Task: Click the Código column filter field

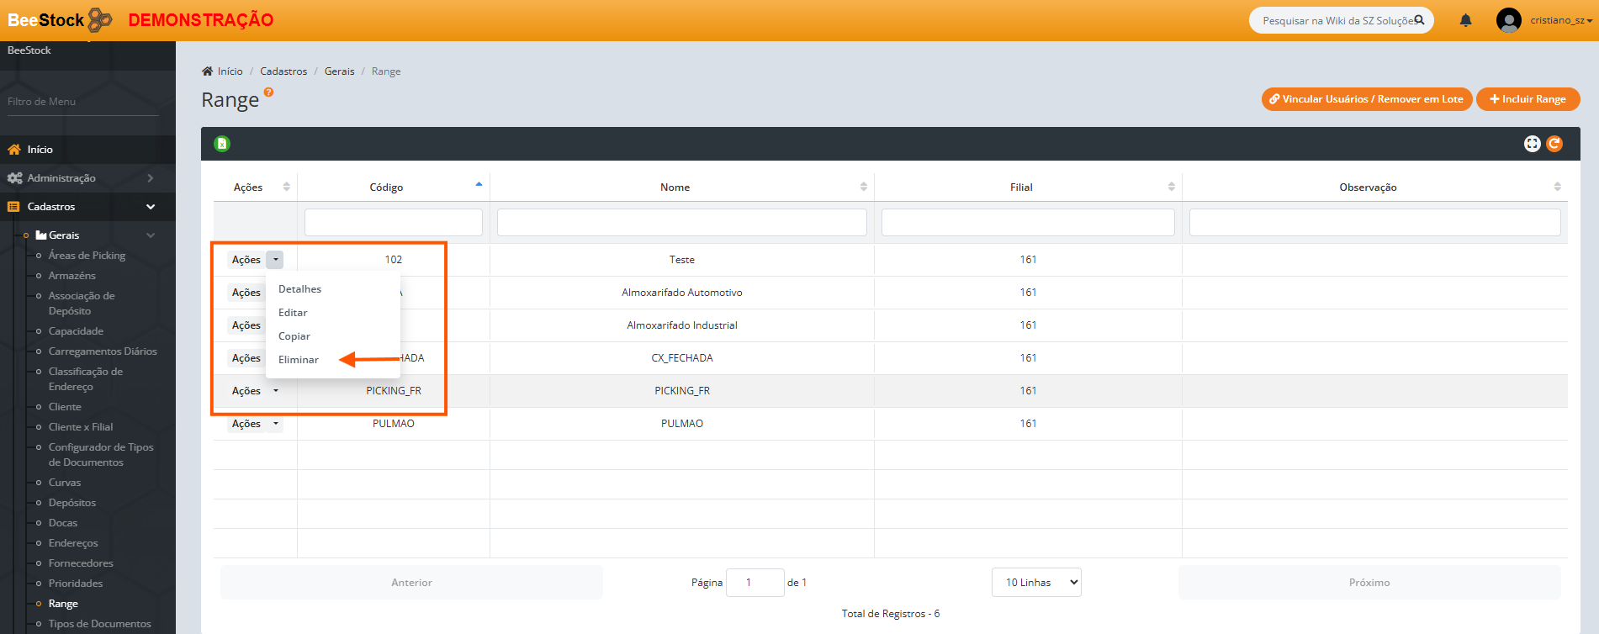Action: pyautogui.click(x=393, y=223)
